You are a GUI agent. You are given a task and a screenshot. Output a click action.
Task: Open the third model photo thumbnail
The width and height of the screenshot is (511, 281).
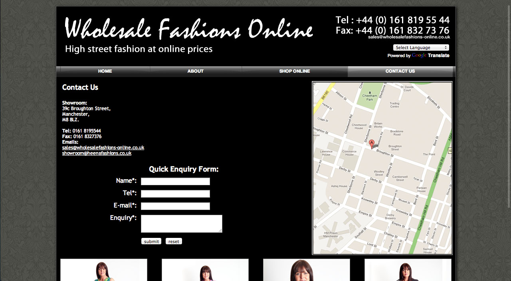pos(307,270)
